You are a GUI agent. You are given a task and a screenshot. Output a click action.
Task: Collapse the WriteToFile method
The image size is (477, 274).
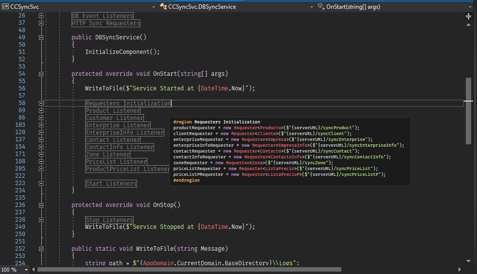click(x=41, y=249)
